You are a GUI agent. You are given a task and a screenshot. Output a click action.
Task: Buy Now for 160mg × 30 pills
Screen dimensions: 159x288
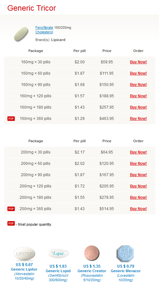(x=138, y=62)
